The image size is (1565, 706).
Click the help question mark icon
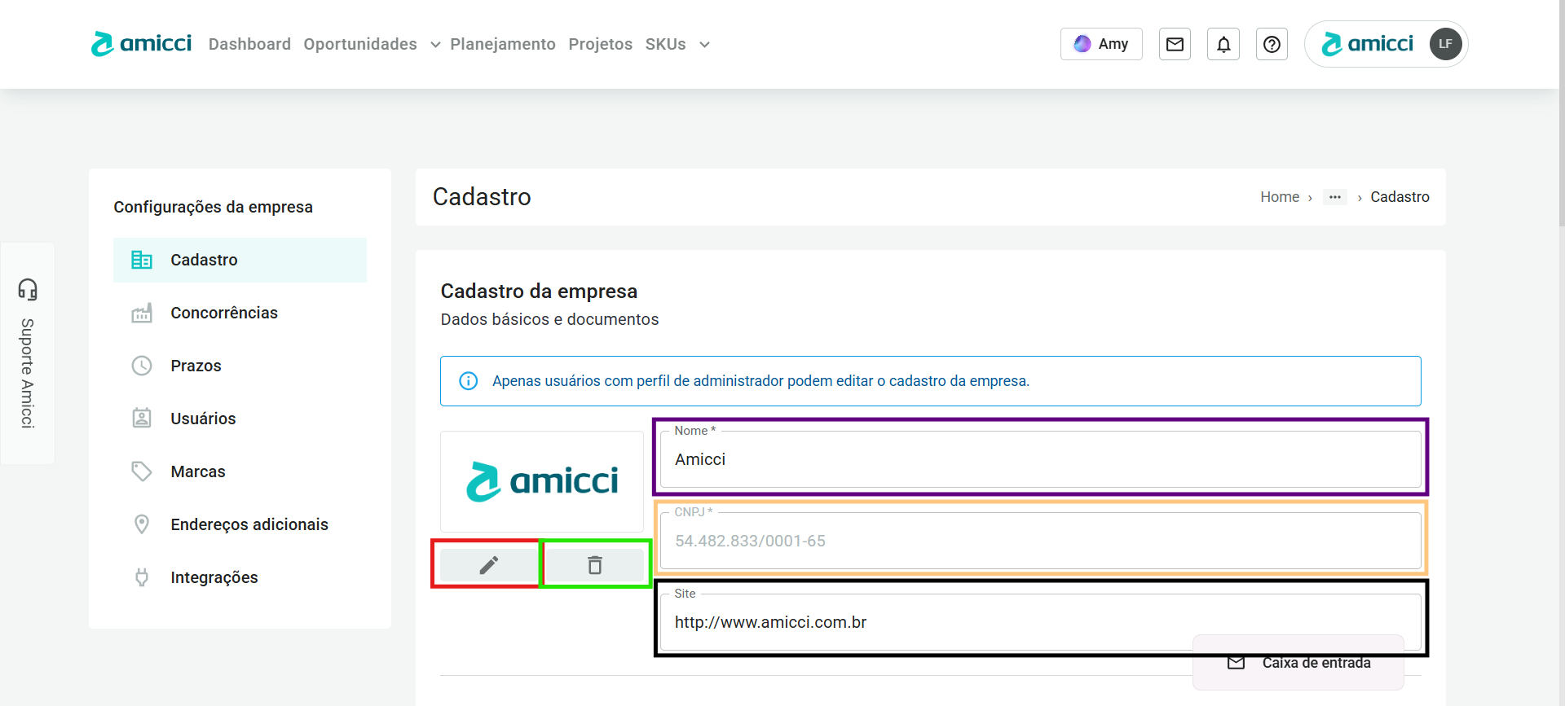coord(1272,44)
